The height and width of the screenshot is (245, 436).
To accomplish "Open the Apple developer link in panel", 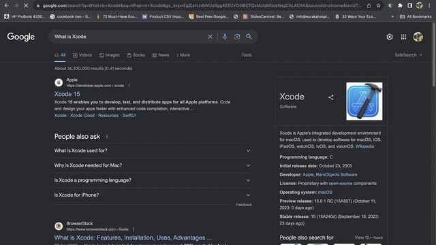I will (308, 175).
